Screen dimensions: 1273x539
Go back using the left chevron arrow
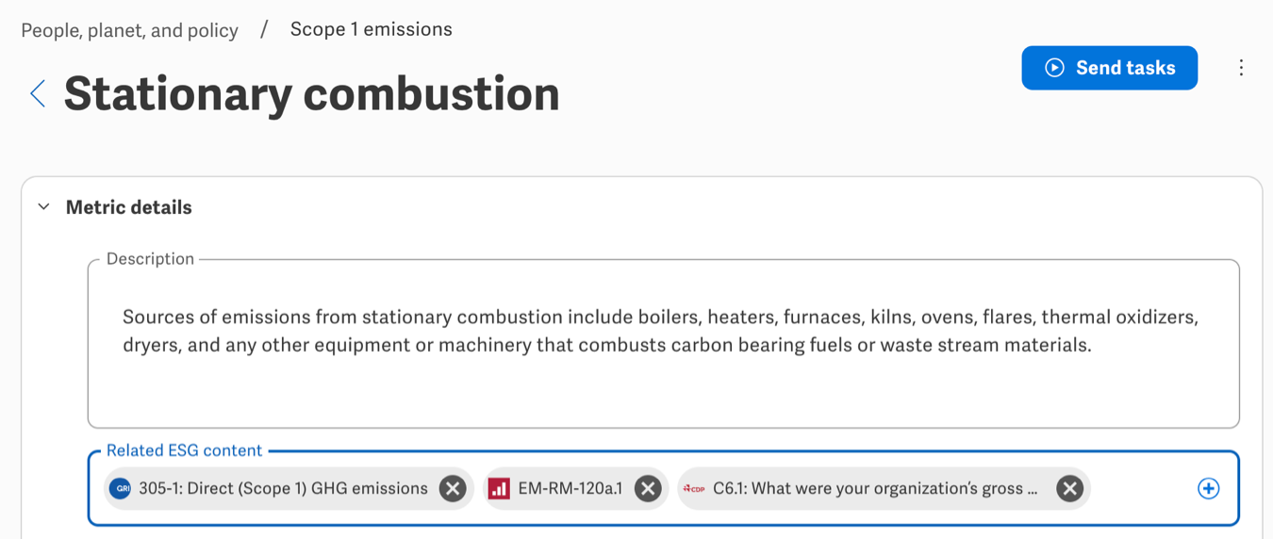click(x=38, y=93)
